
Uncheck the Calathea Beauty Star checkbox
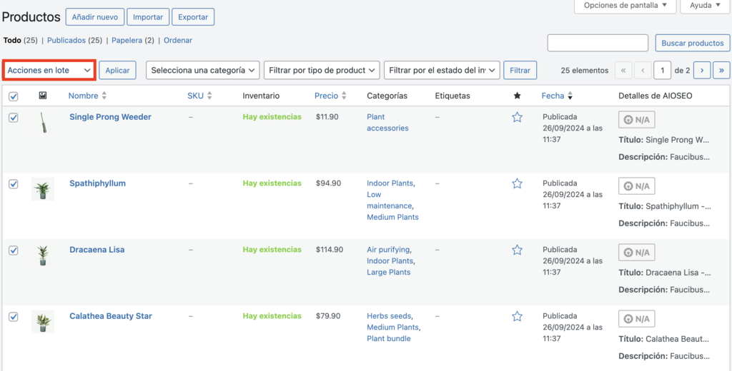point(14,317)
